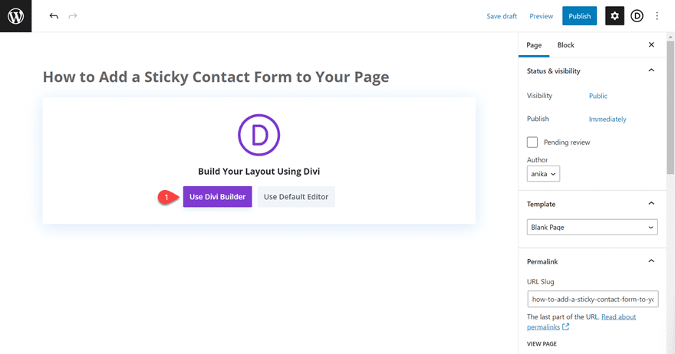
Task: Open the Divi circle icon in toolbar
Action: coord(637,16)
